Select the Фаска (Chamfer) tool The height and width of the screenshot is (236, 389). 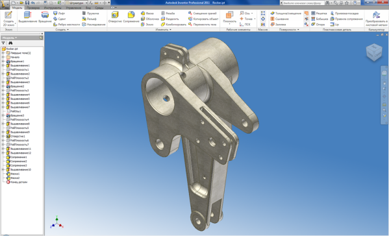(x=147, y=14)
